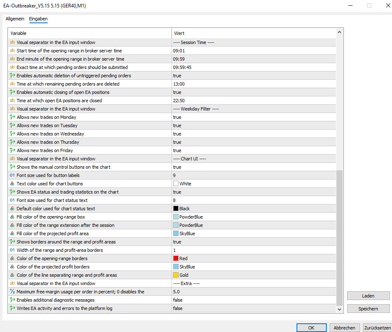
Task: Open the White color dropdown for chart button text
Action: coord(254,184)
